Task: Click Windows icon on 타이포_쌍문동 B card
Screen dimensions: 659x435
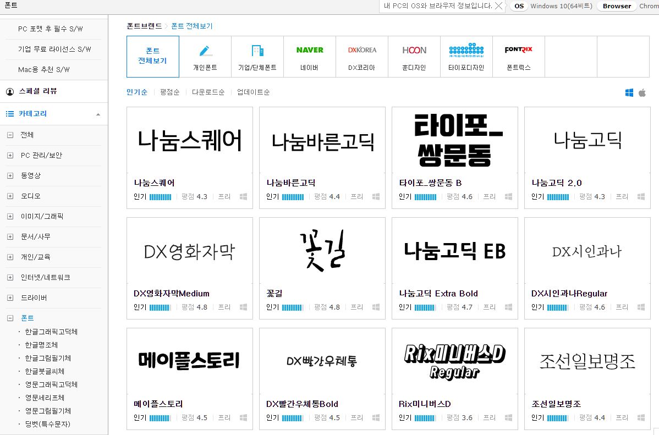Action: (x=508, y=196)
